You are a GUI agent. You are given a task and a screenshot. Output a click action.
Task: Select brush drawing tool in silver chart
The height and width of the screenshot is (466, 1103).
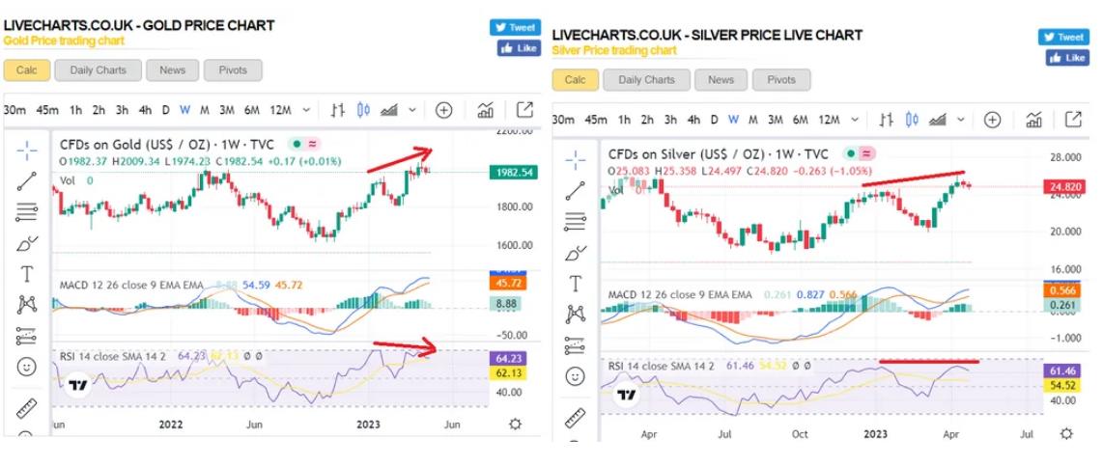(576, 253)
